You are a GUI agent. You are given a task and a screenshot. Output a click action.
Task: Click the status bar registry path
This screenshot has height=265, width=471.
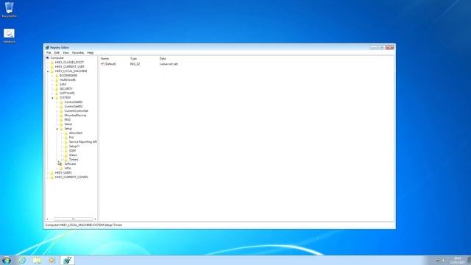[x=84, y=225]
